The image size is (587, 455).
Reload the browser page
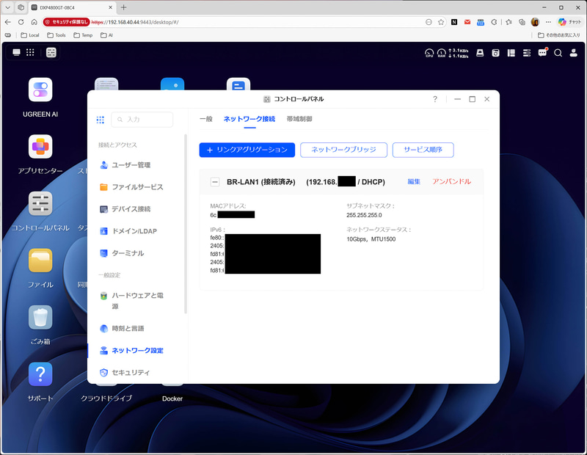click(x=21, y=22)
